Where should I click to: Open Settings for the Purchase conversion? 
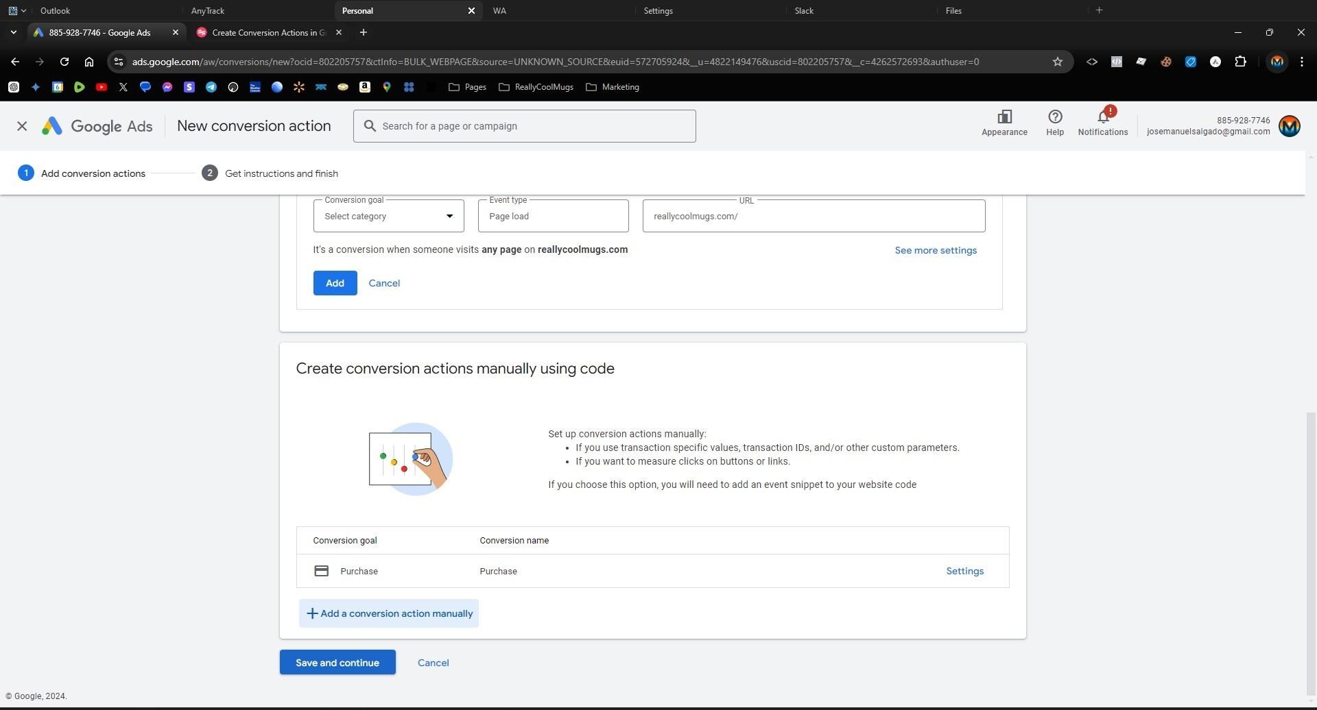964,572
